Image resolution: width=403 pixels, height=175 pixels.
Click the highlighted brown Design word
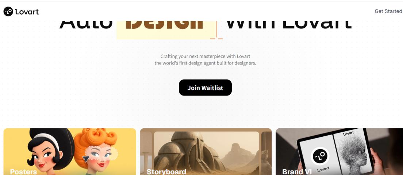[x=165, y=25]
